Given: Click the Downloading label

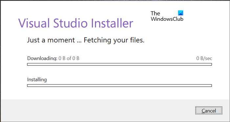Looking at the screenshot, I should [x=42, y=58].
